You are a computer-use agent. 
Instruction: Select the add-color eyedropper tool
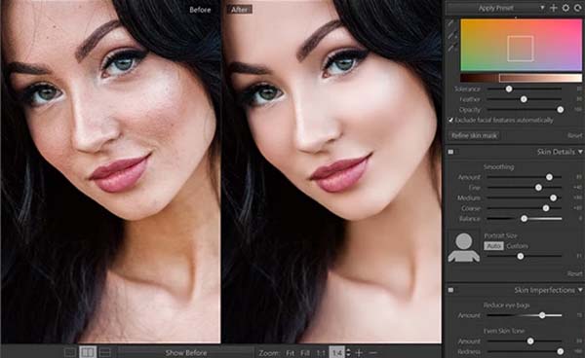(452, 36)
